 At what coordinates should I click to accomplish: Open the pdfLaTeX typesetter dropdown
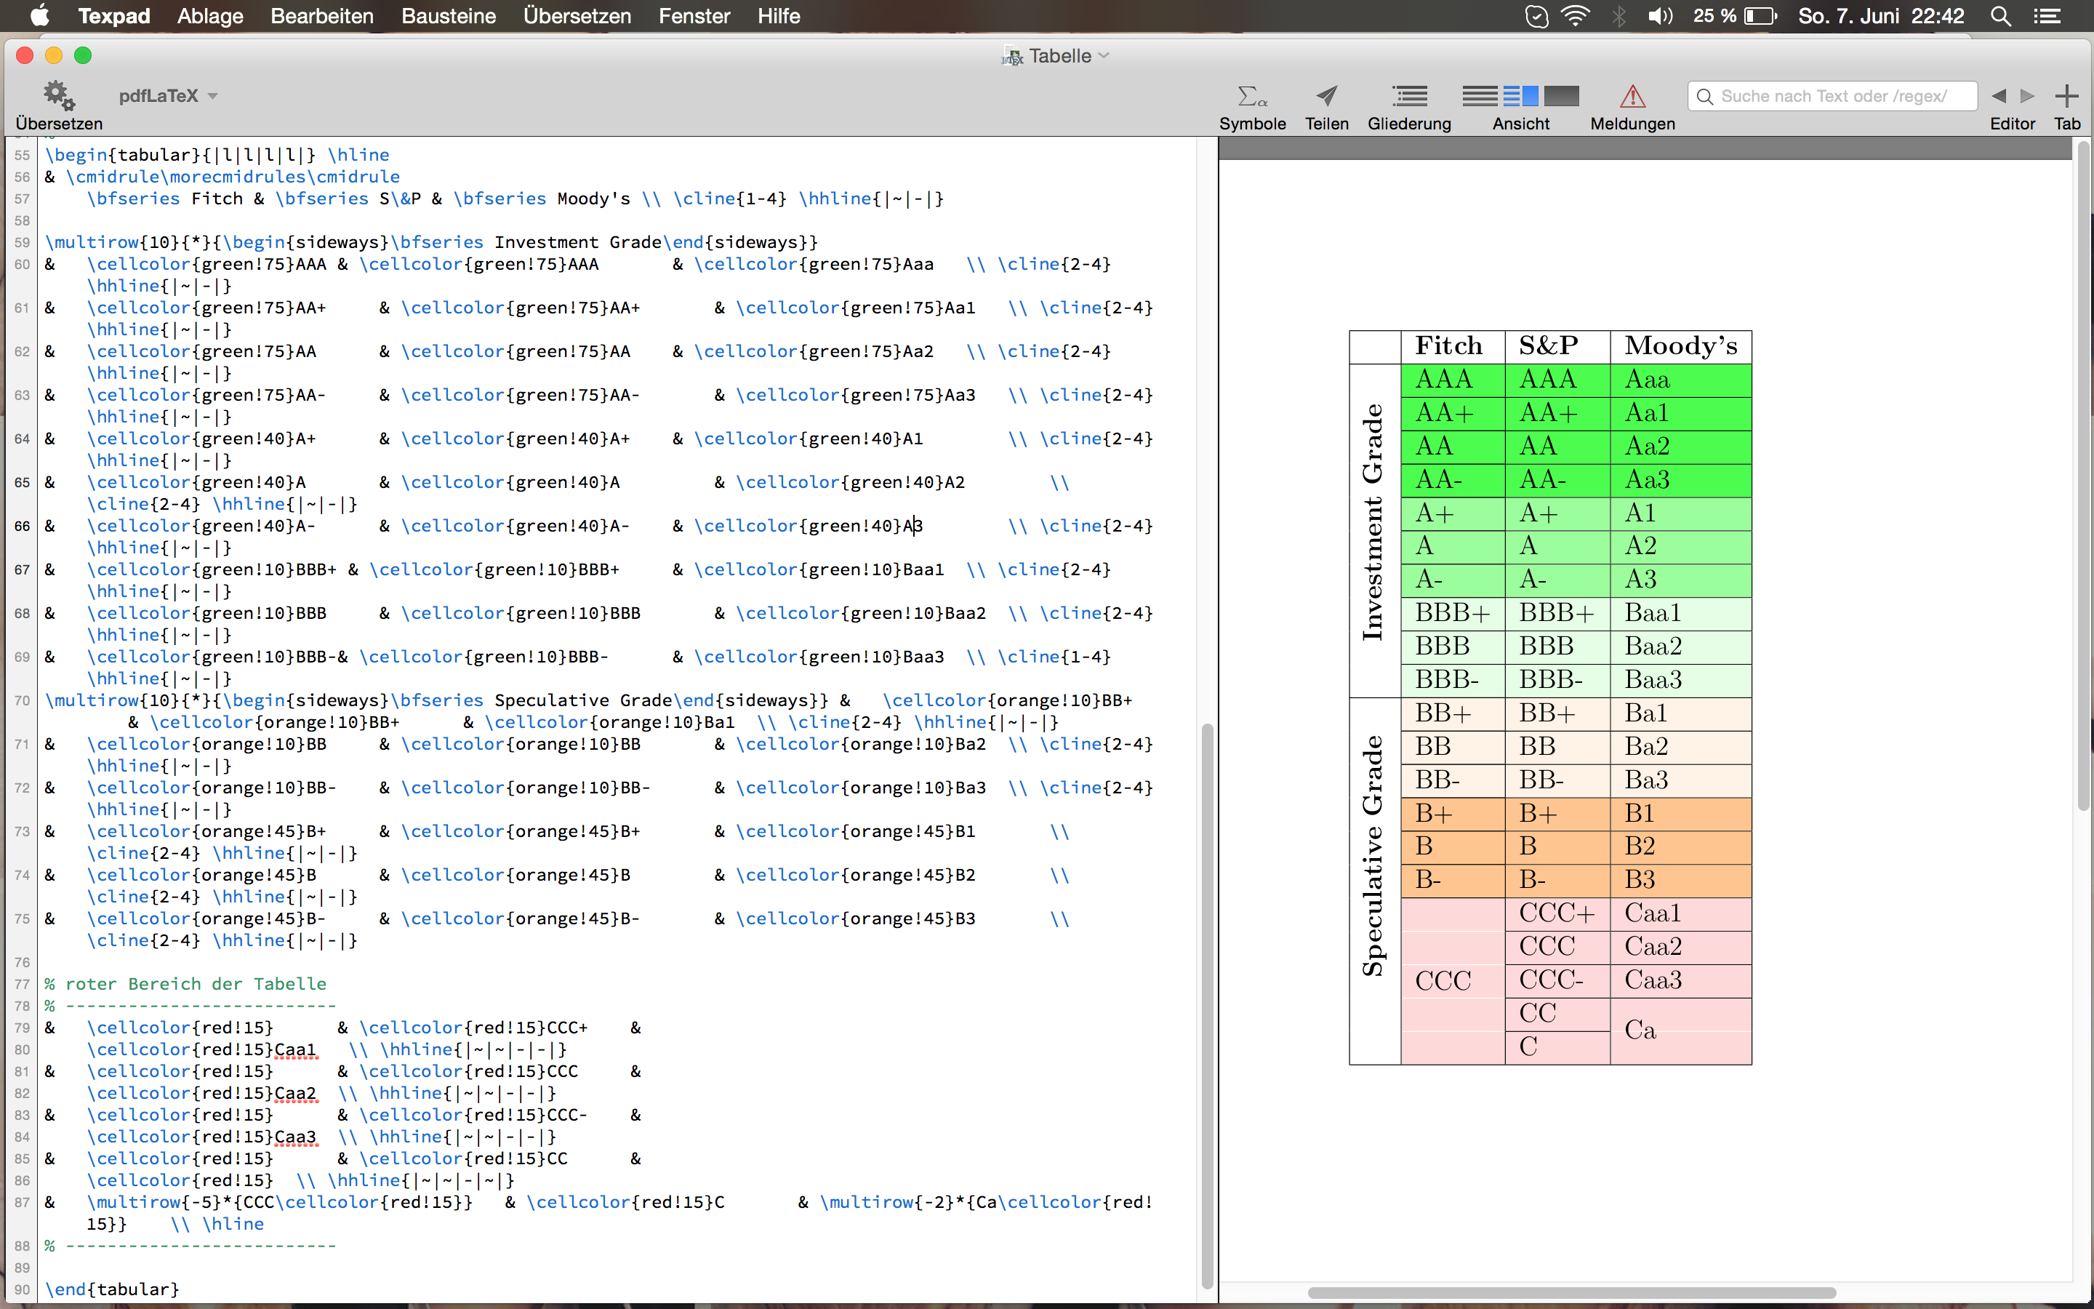tap(168, 96)
